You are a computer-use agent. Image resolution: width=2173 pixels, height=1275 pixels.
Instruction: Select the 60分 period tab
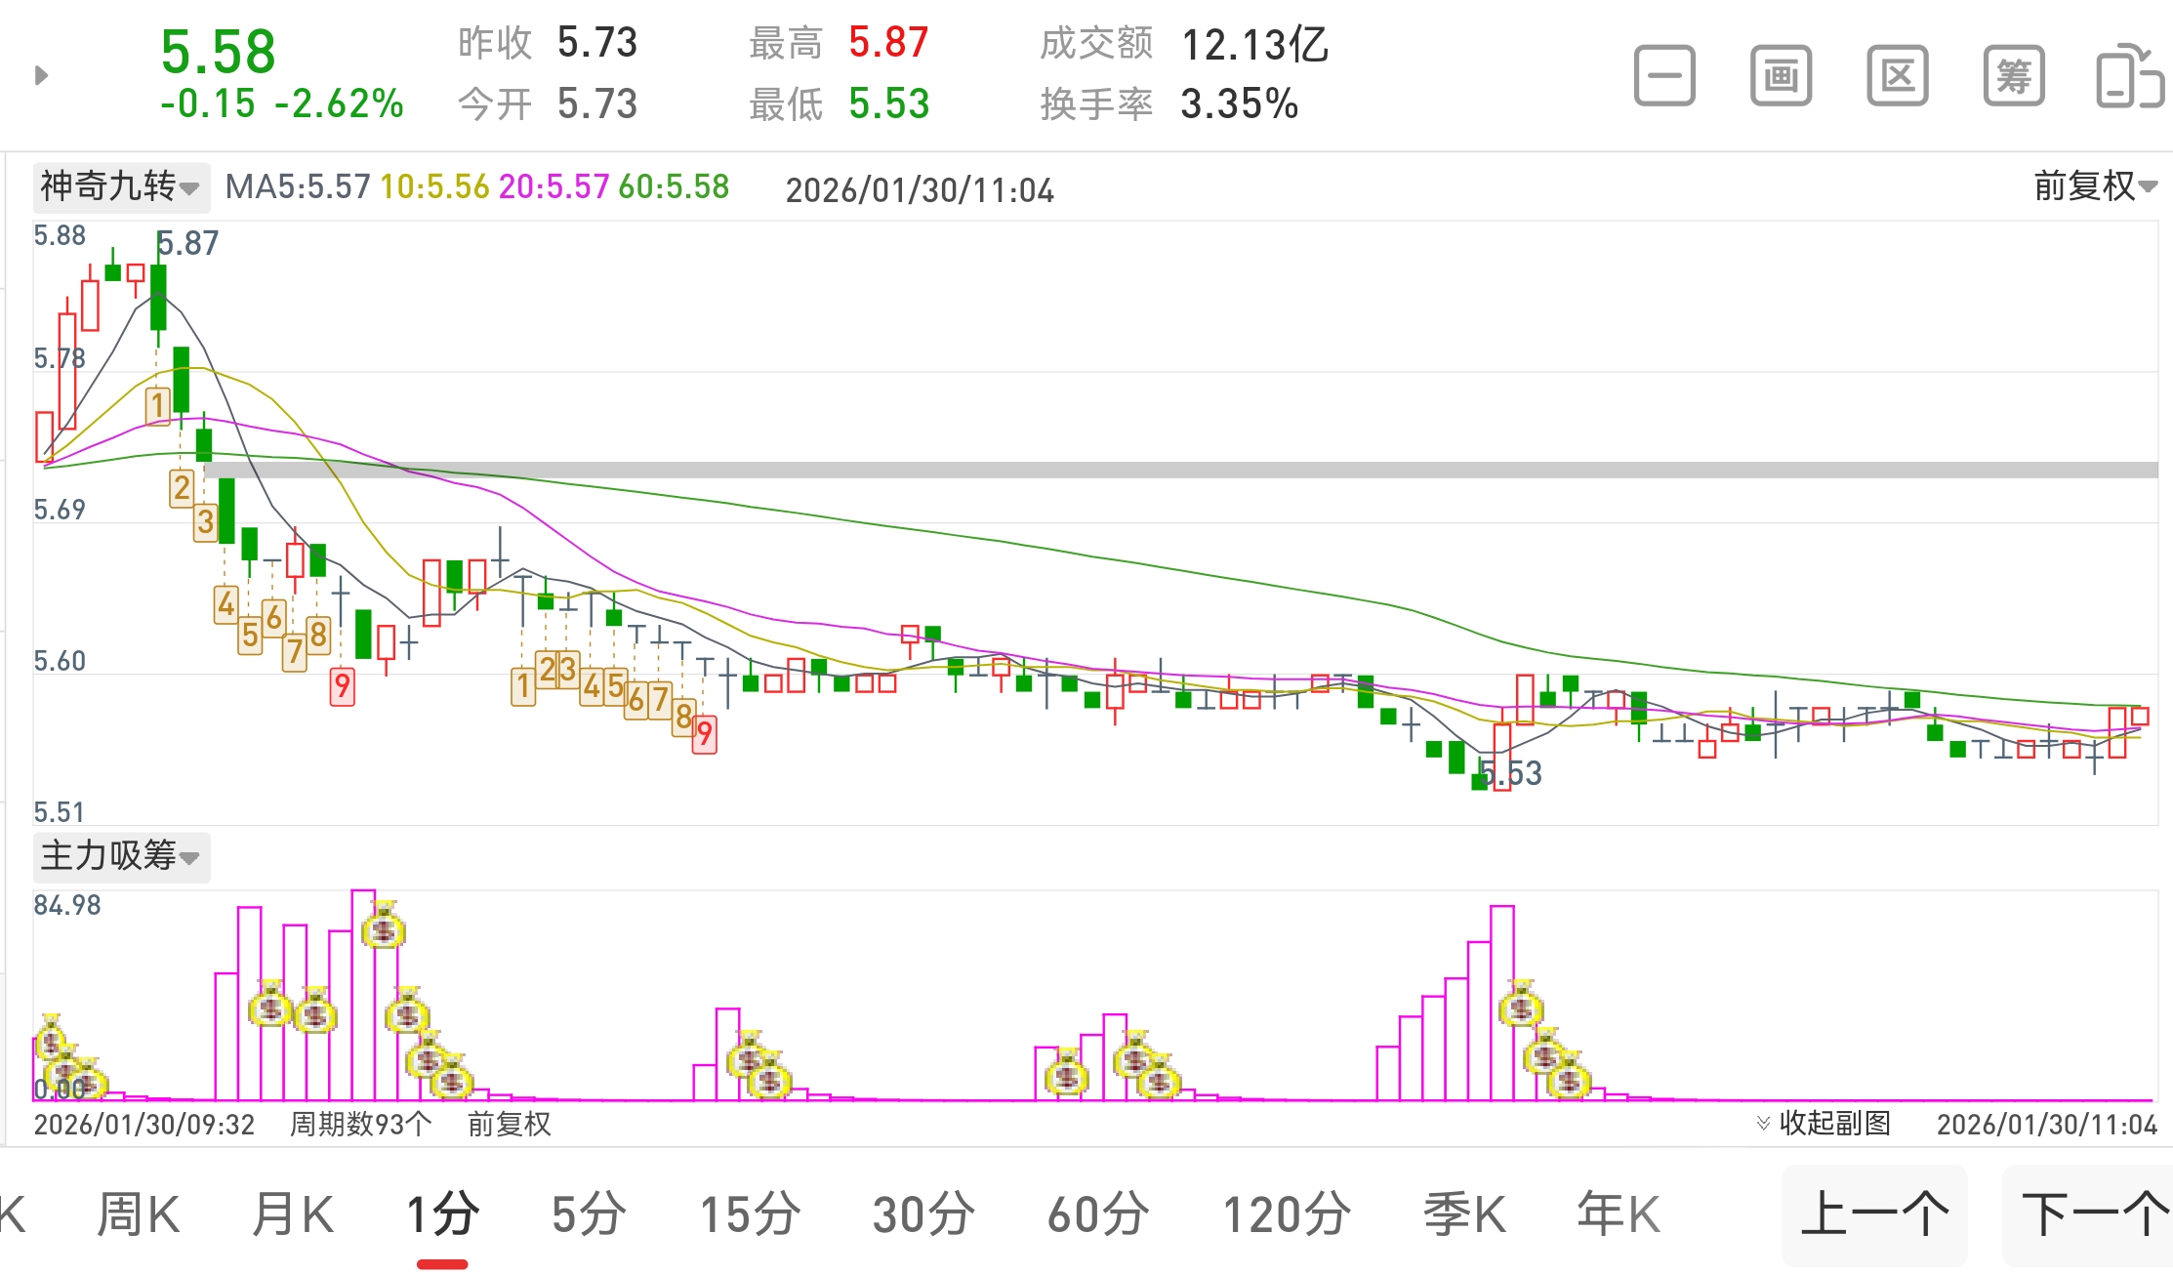pyautogui.click(x=1098, y=1214)
